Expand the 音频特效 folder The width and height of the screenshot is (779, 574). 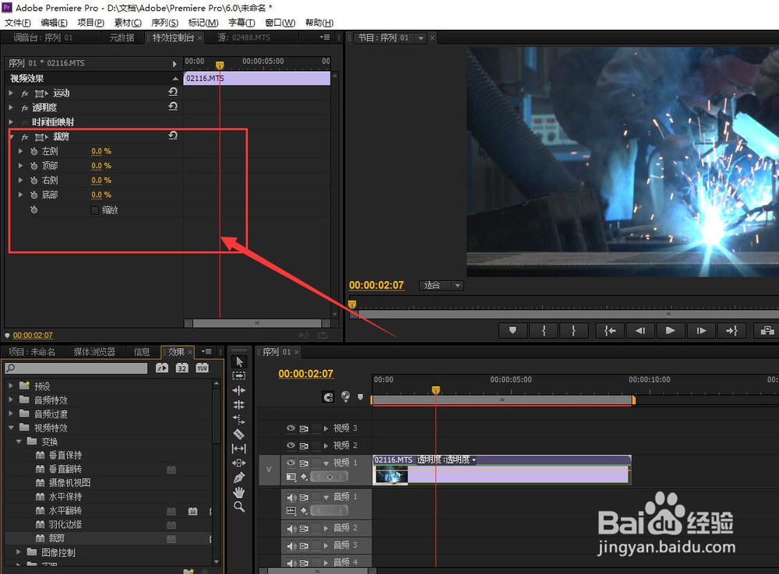point(11,400)
